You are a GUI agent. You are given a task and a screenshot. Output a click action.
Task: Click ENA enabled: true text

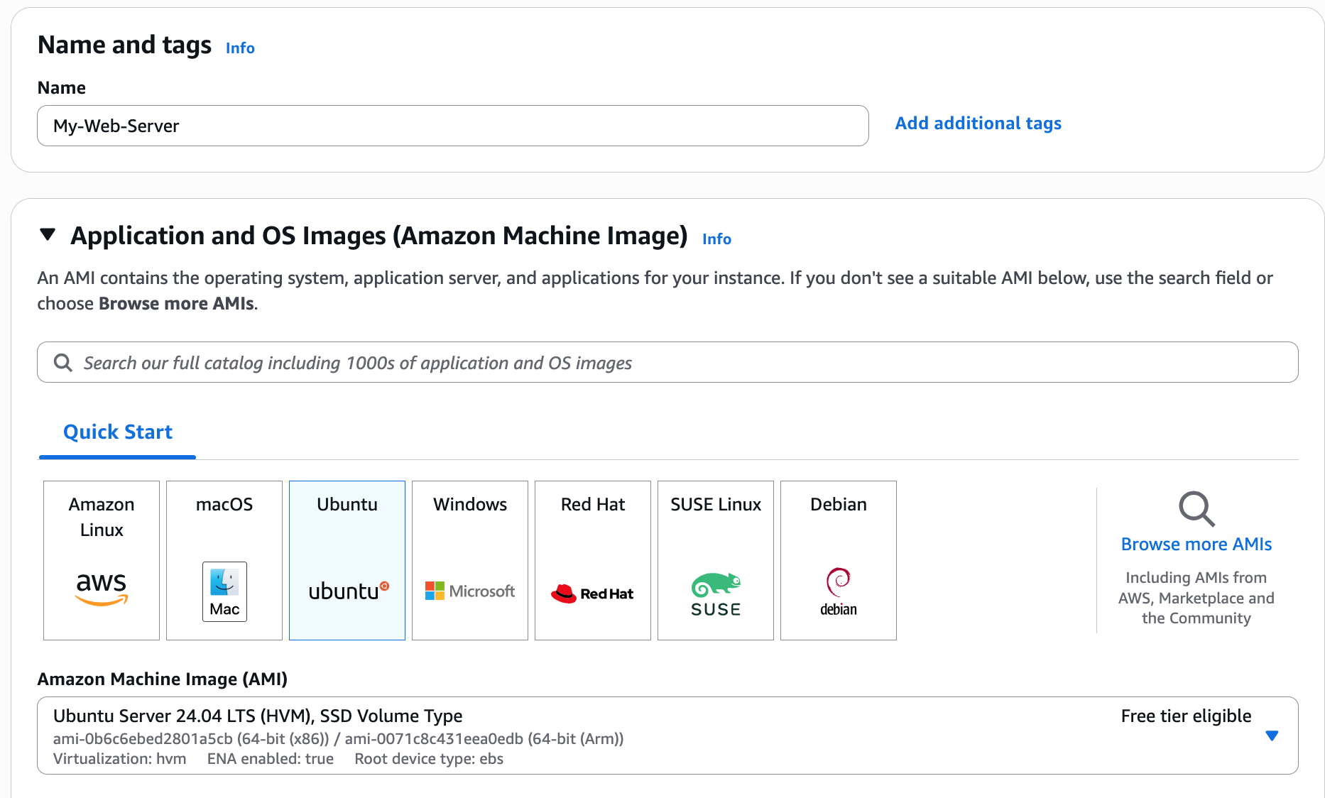point(270,758)
